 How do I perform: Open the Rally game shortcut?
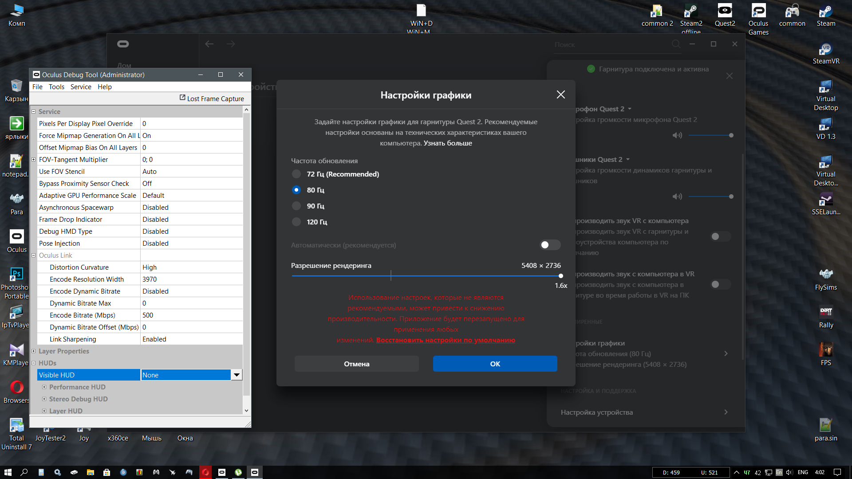pyautogui.click(x=826, y=317)
